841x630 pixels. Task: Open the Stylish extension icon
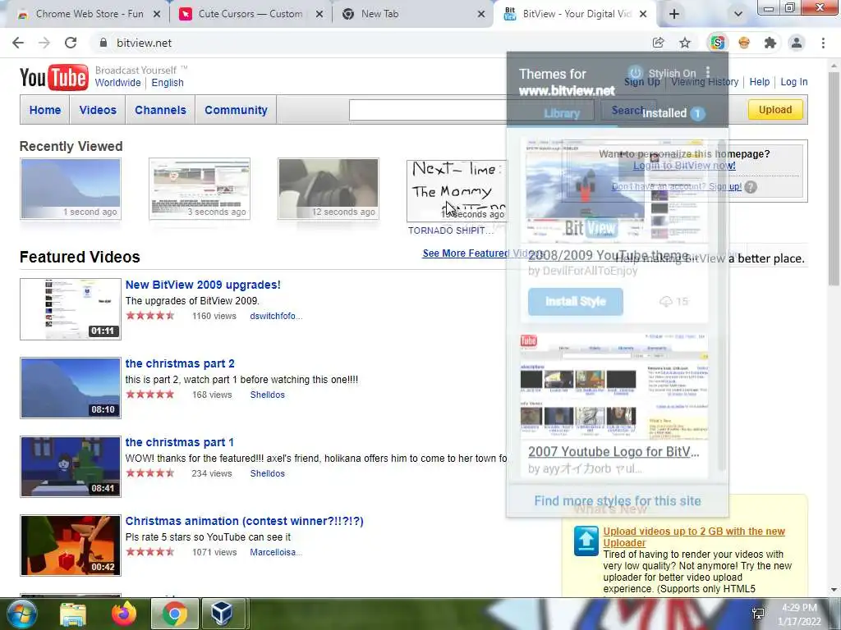[x=718, y=43]
